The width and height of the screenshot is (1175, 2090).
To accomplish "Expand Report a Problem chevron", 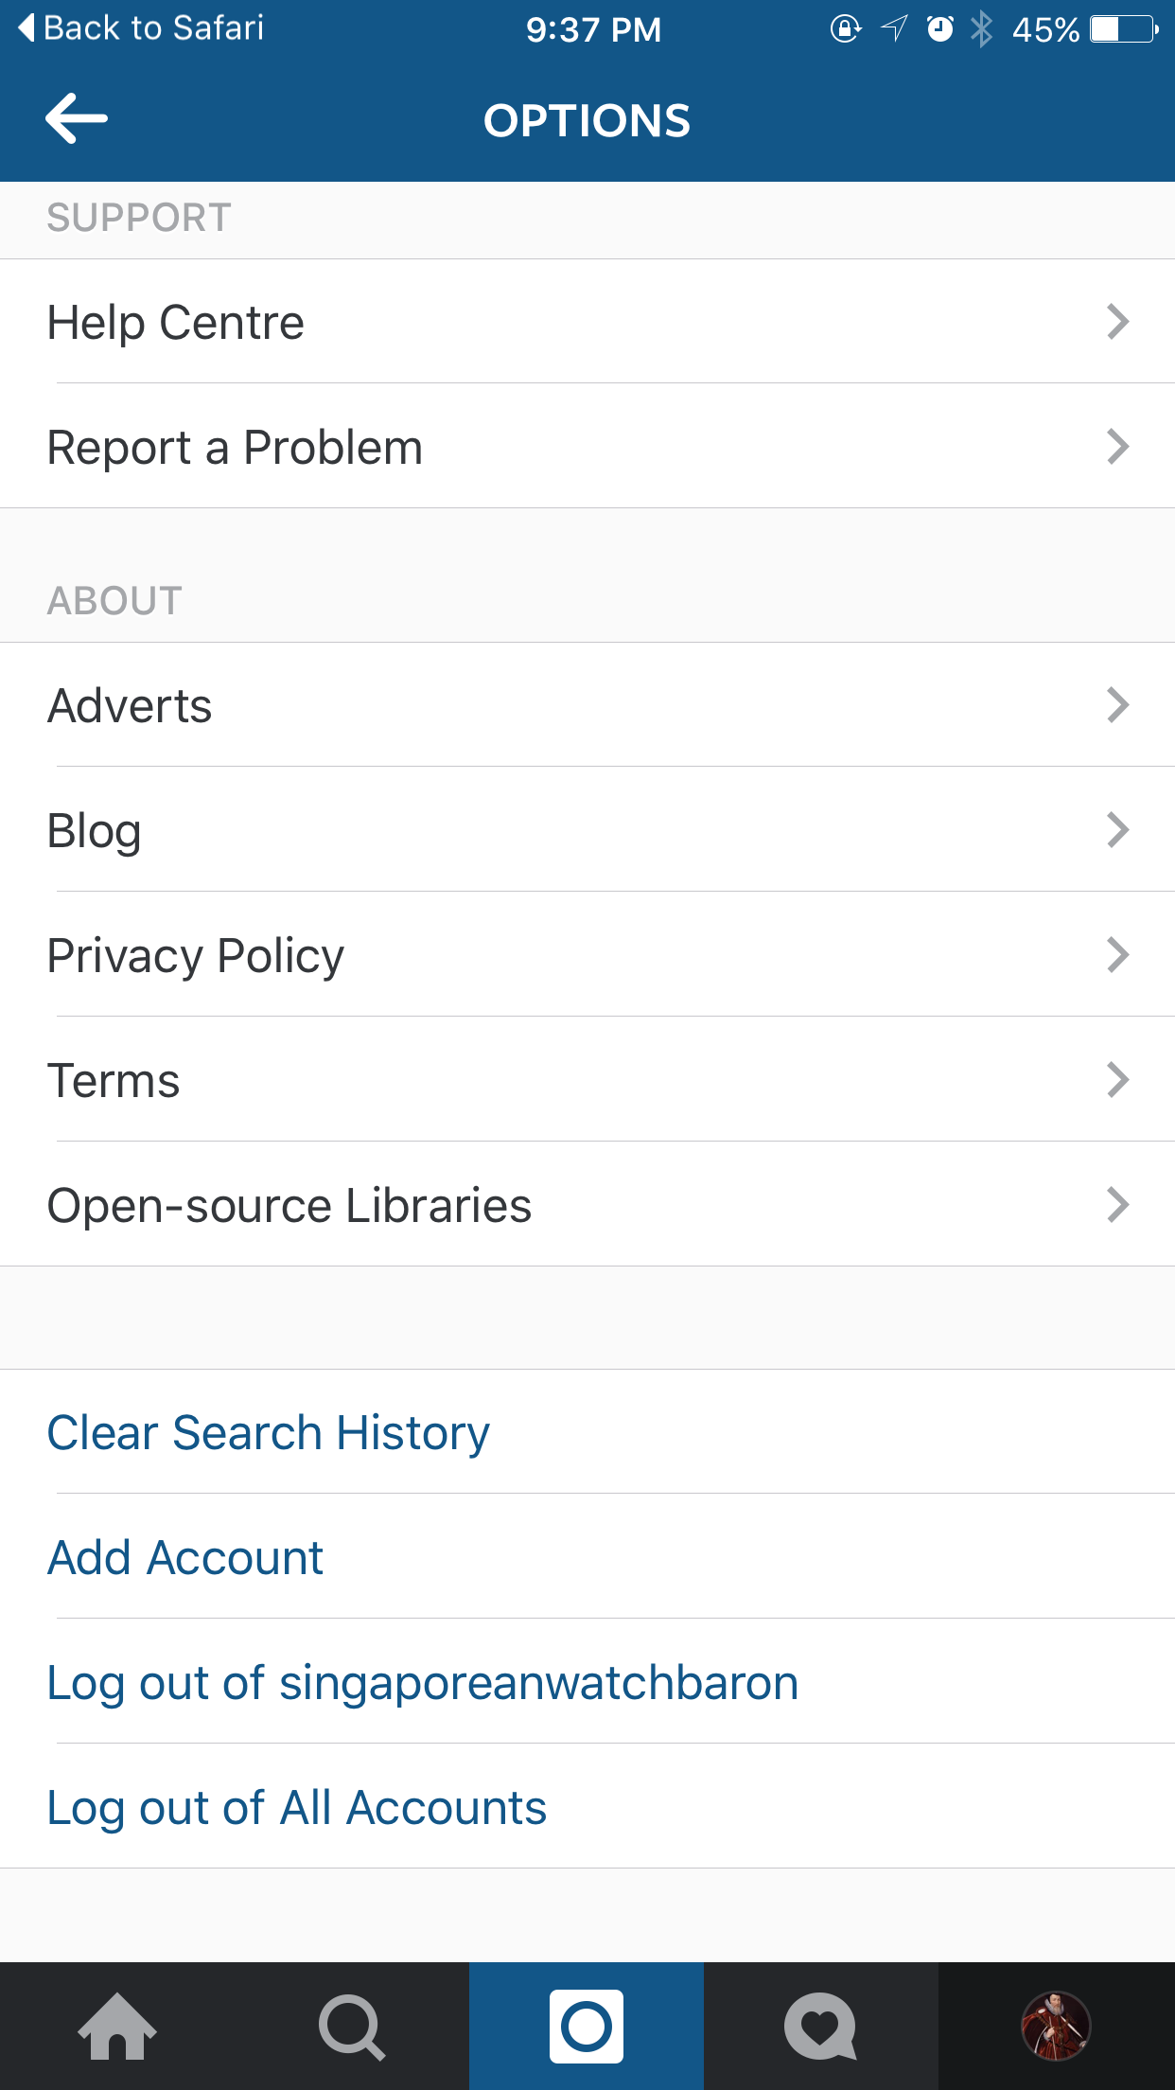I will point(1118,447).
